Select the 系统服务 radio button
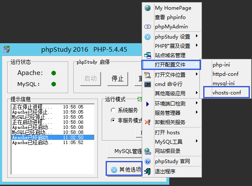 click(x=113, y=110)
